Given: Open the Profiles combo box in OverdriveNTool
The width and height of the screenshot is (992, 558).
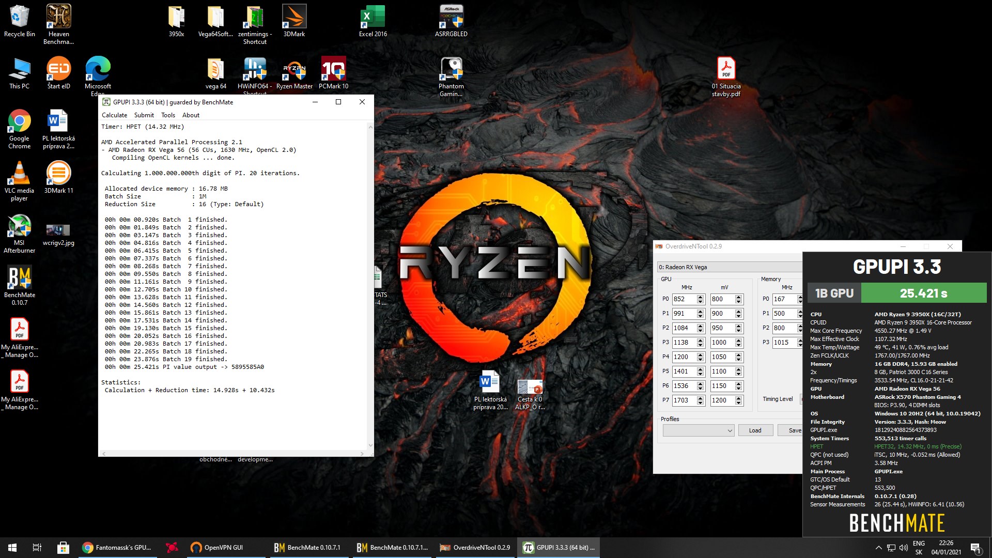Looking at the screenshot, I should tap(699, 430).
